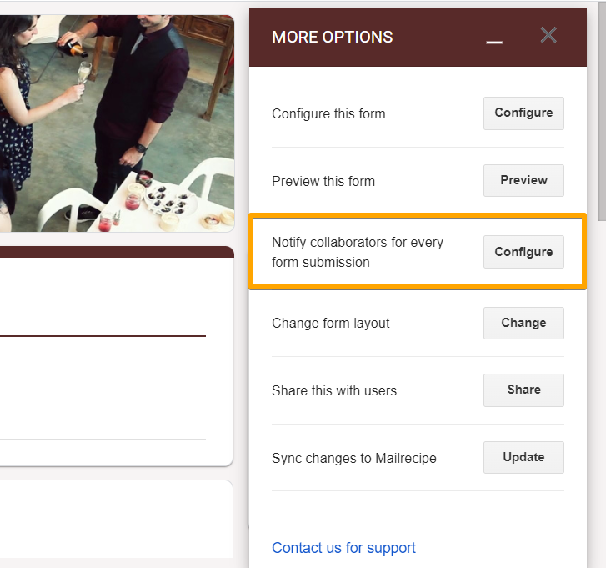
Task: Click the 'Sync changes to Mailrecipe' label
Action: (354, 458)
